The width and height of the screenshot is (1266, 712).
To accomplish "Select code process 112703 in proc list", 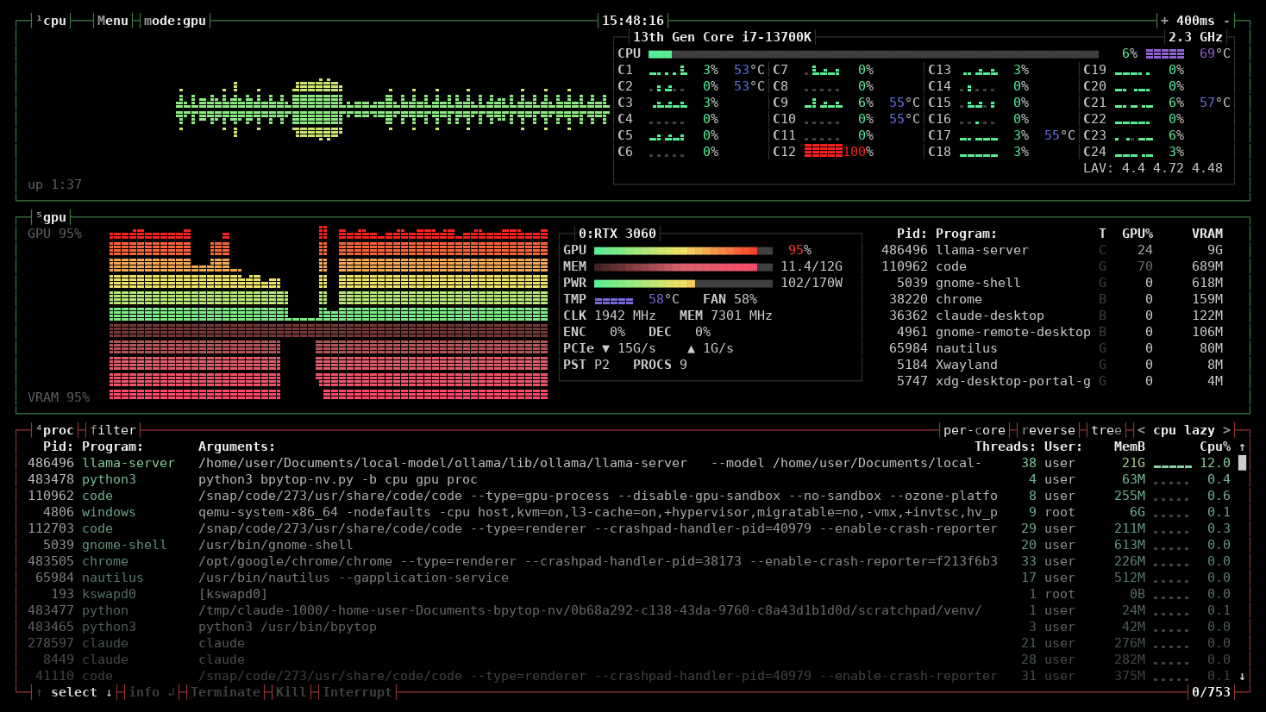I will (x=630, y=528).
